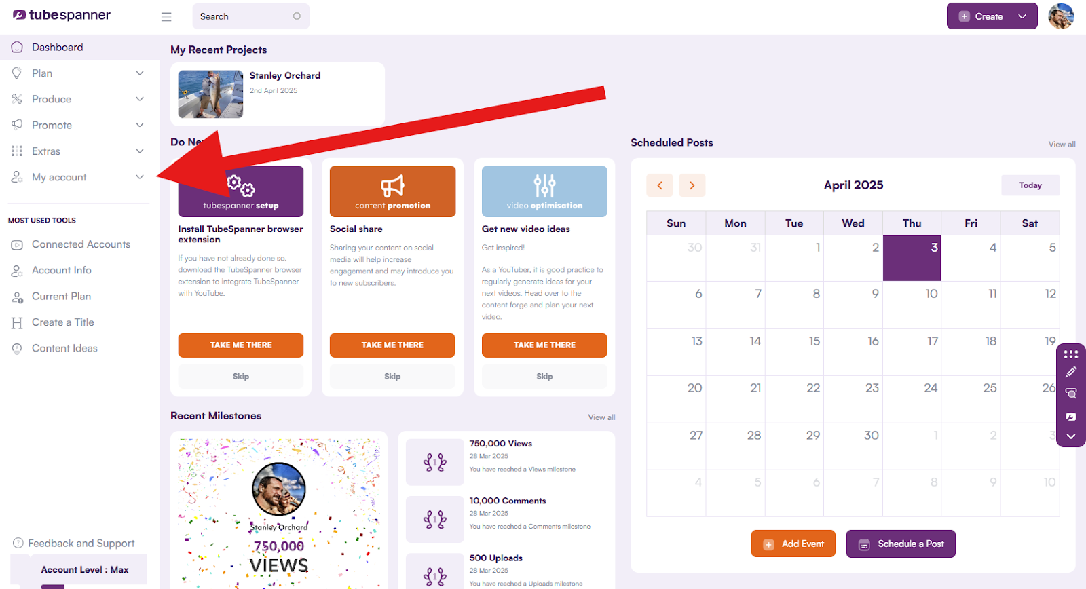
Task: Click the Add Event button
Action: click(x=793, y=544)
